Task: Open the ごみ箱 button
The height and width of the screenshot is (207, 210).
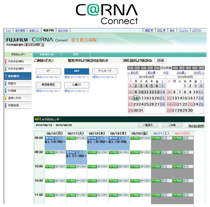Action: (x=172, y=125)
